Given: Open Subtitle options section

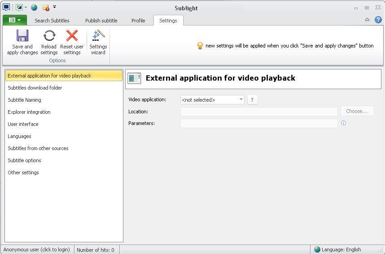Looking at the screenshot, I should (64, 160).
